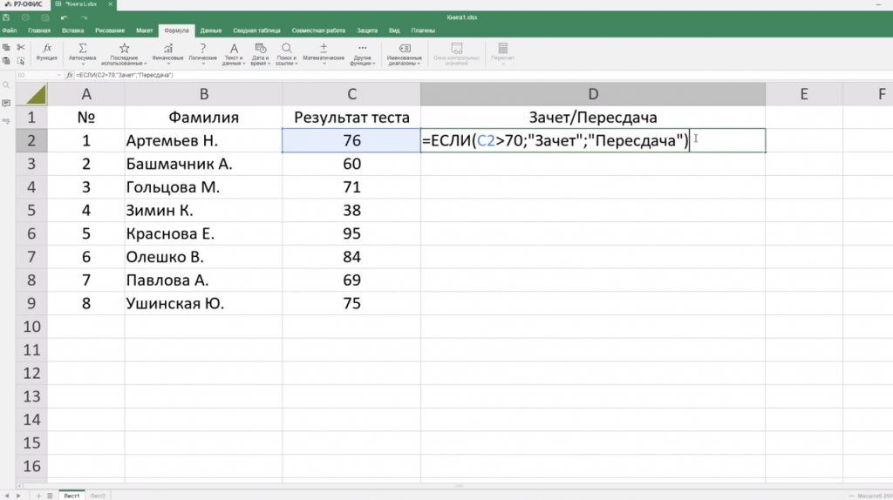Click the Quick print icon

[x=45, y=17]
